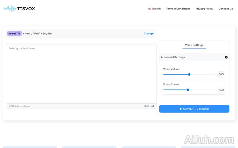Click the Henry (Male) / English voice label
This screenshot has height=148, width=238.
tap(38, 34)
